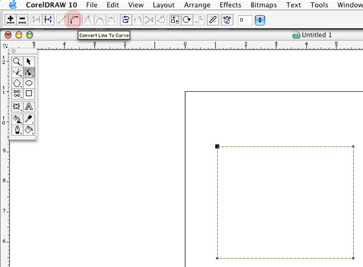The height and width of the screenshot is (267, 363).
Task: Toggle the Elastic Mode paperclip icon
Action: (213, 20)
